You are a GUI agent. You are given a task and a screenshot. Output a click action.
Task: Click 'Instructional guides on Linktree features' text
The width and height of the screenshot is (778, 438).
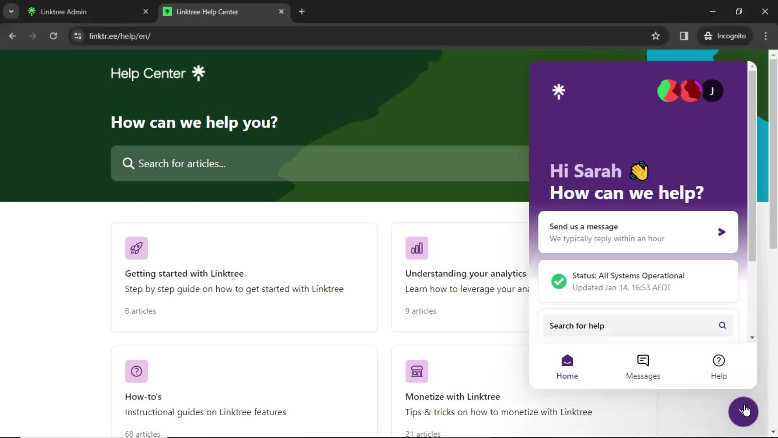pos(205,412)
